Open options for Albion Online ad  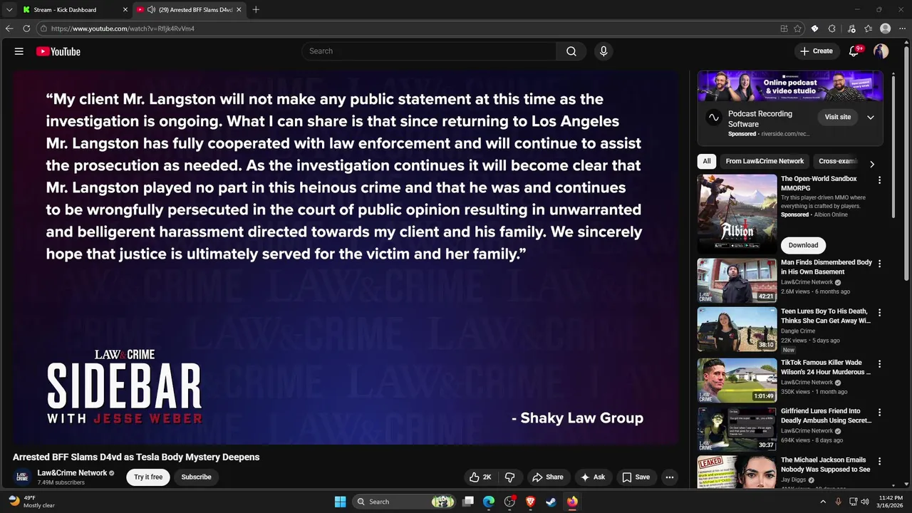(879, 180)
